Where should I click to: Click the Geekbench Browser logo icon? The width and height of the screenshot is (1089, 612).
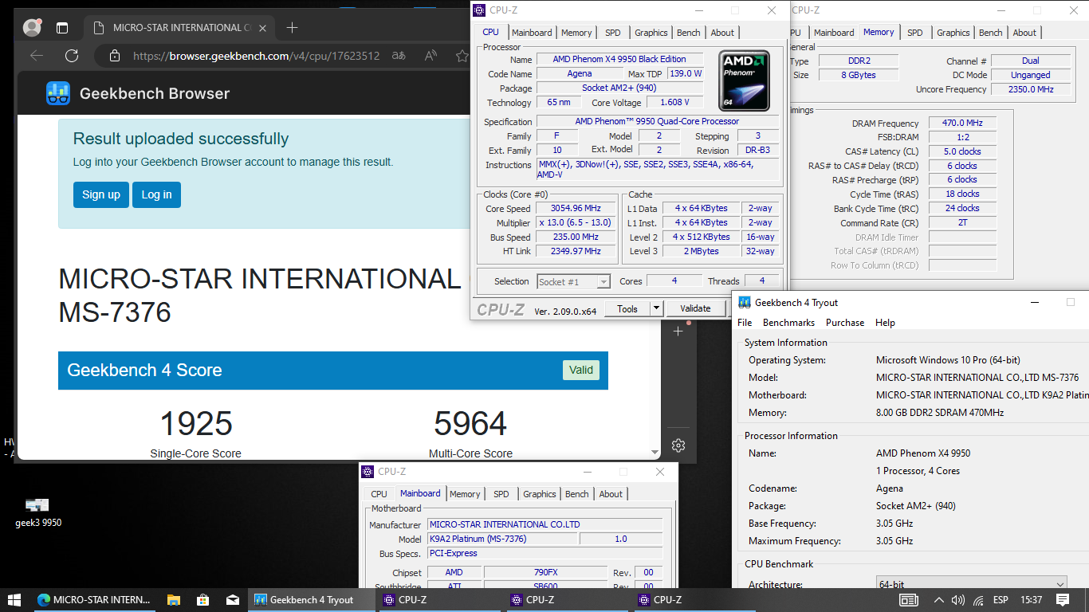(58, 93)
